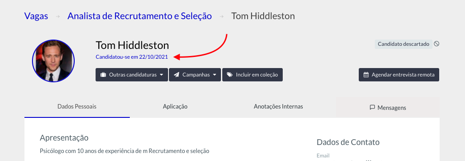
Task: Expand the Campanhas dropdown arrow
Action: point(214,75)
